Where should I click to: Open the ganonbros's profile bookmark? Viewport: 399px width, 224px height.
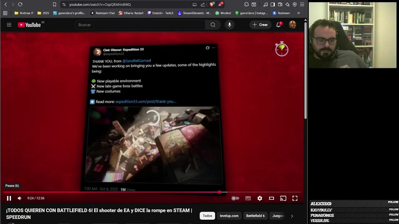pyautogui.click(x=69, y=13)
